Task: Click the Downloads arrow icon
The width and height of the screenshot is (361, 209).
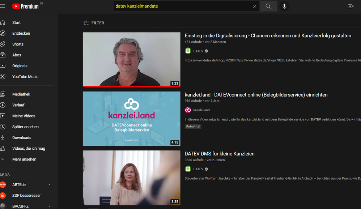Action: point(3,137)
